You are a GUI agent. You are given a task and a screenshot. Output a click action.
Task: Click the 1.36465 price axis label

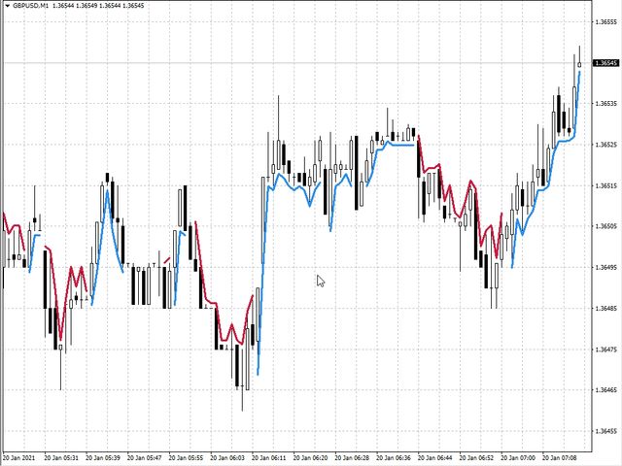click(605, 390)
